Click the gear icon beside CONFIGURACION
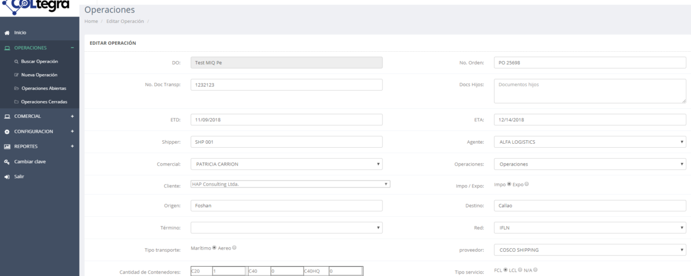The height and width of the screenshot is (276, 691). (7, 132)
